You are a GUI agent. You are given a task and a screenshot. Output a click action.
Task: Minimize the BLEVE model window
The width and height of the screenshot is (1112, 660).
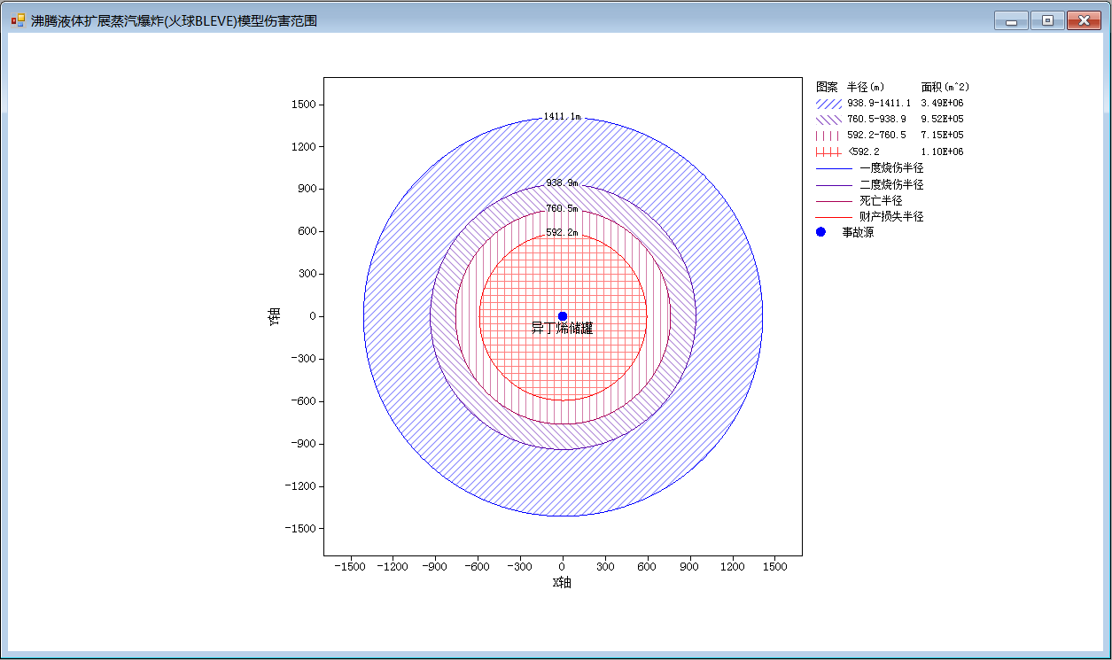pos(1011,20)
